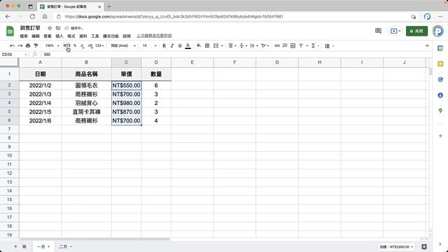Open last edit history link
The height and width of the screenshot is (252, 448).
pos(154,36)
